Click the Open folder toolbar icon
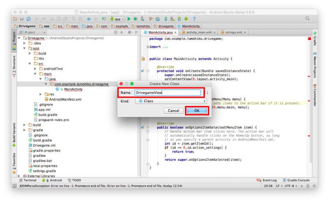The width and height of the screenshot is (329, 202). point(15,19)
